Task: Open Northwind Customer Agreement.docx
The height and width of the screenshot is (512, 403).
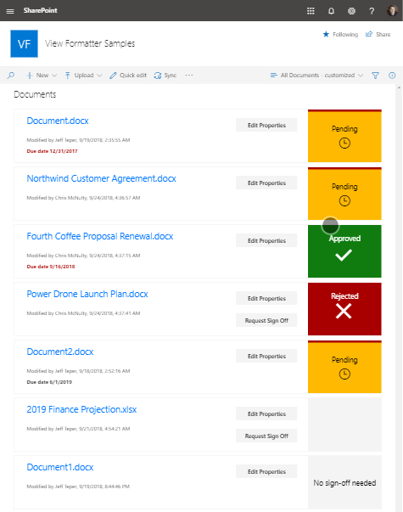Action: [101, 178]
